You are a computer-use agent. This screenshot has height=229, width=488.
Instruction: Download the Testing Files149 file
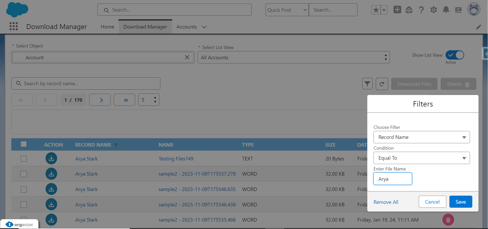(51, 158)
